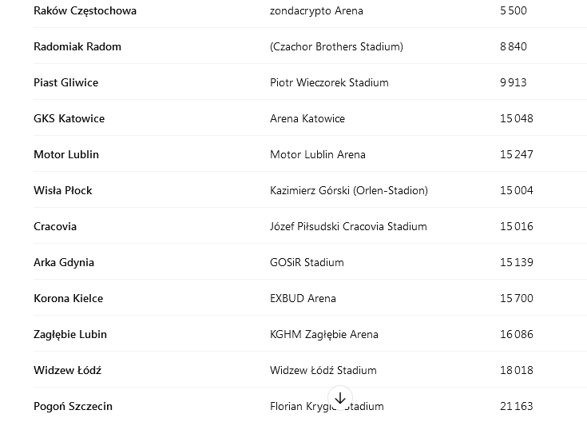This screenshot has height=422, width=587.
Task: Click the Arena Katowice stadium name
Action: tap(307, 118)
